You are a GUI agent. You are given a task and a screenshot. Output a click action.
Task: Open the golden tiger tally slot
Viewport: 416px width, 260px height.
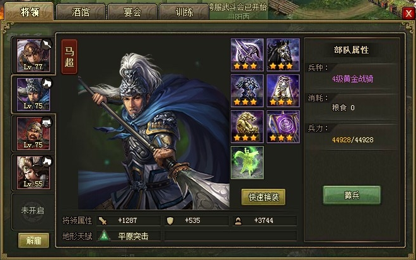pos(247,127)
